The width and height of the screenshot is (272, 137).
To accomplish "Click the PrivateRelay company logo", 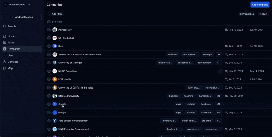I will (55, 30).
